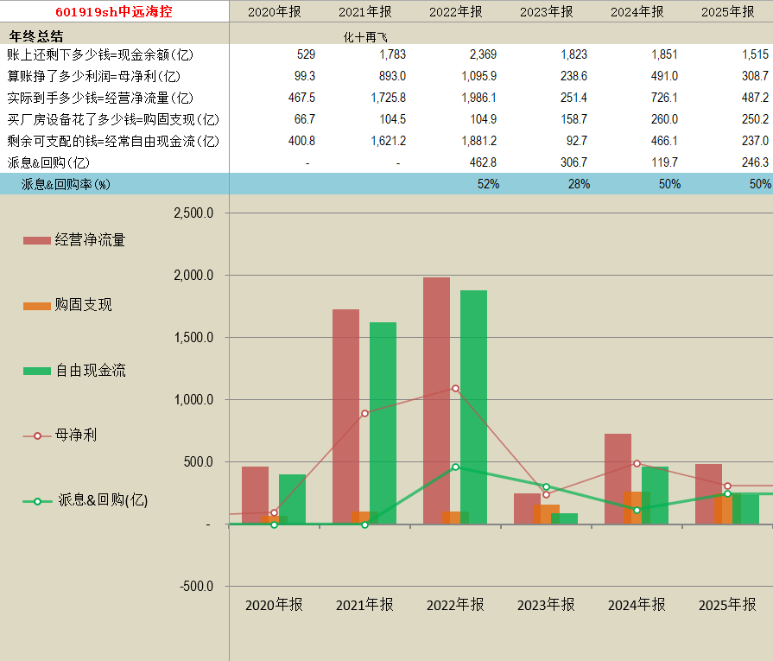This screenshot has height=661, width=773.
Task: Select the net profit value 491.0
Action: coord(664,76)
